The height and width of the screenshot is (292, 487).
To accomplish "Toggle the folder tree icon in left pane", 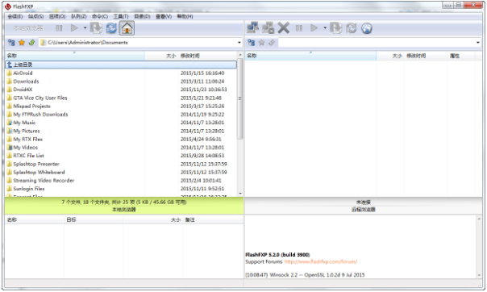I will 11,43.
